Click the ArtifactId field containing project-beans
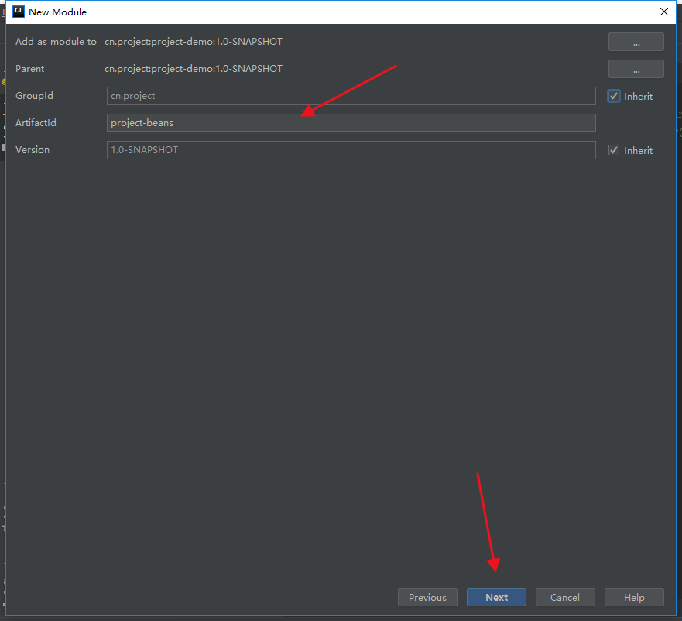The width and height of the screenshot is (682, 621). [351, 123]
